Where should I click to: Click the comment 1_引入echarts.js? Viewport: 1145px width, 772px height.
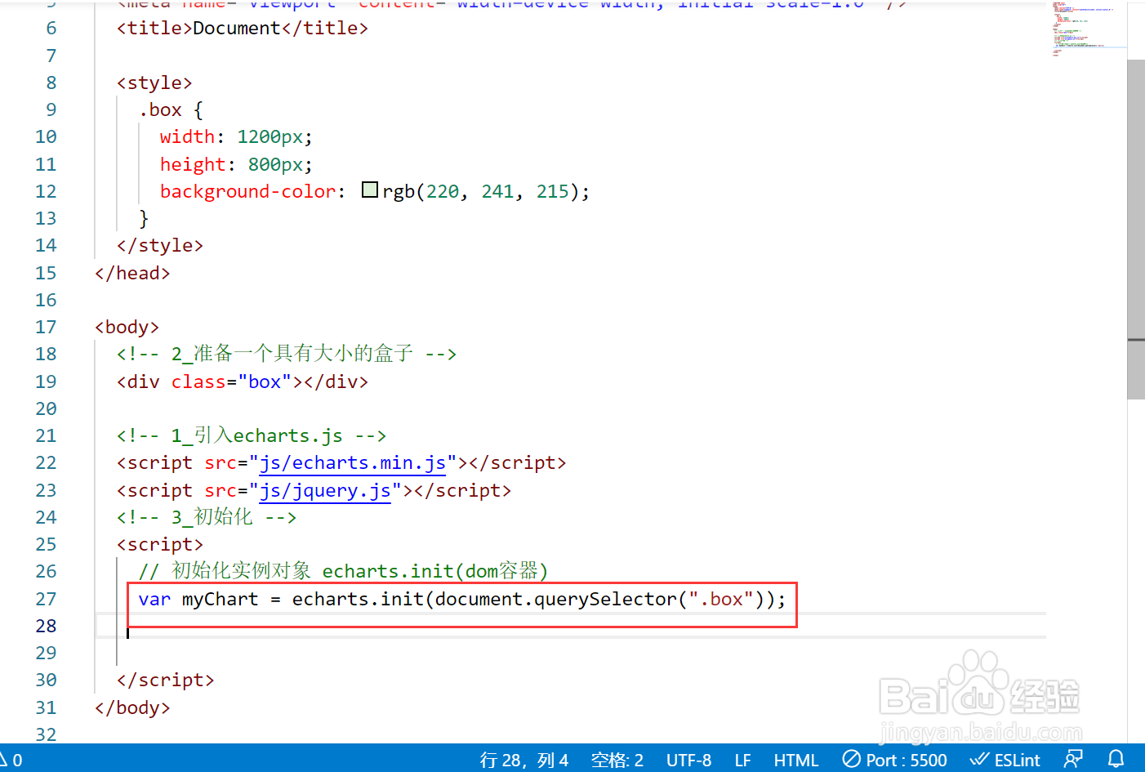(252, 435)
